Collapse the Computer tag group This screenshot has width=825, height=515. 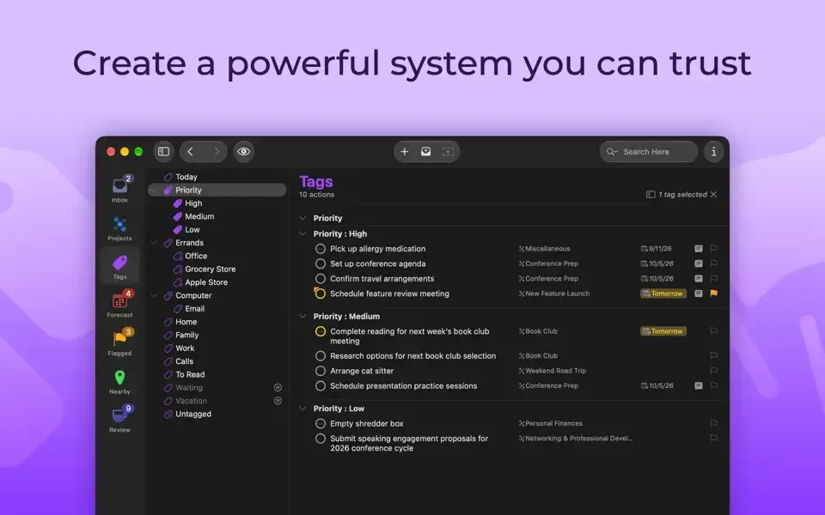click(154, 295)
